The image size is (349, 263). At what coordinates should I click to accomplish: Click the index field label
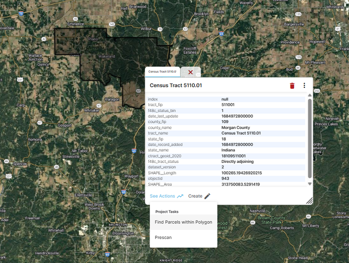click(x=153, y=99)
